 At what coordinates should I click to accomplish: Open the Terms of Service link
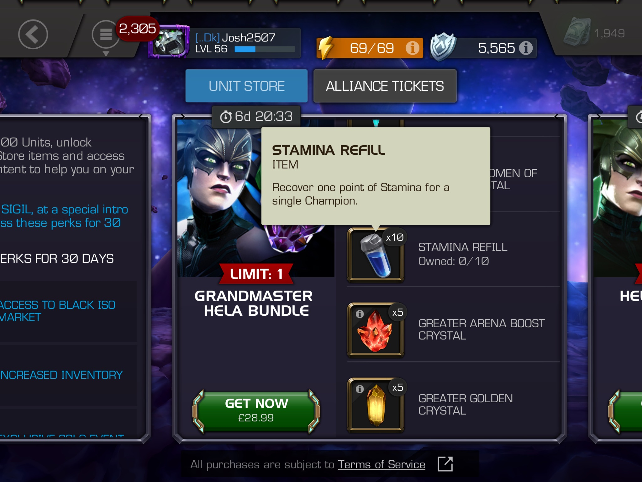coord(382,464)
